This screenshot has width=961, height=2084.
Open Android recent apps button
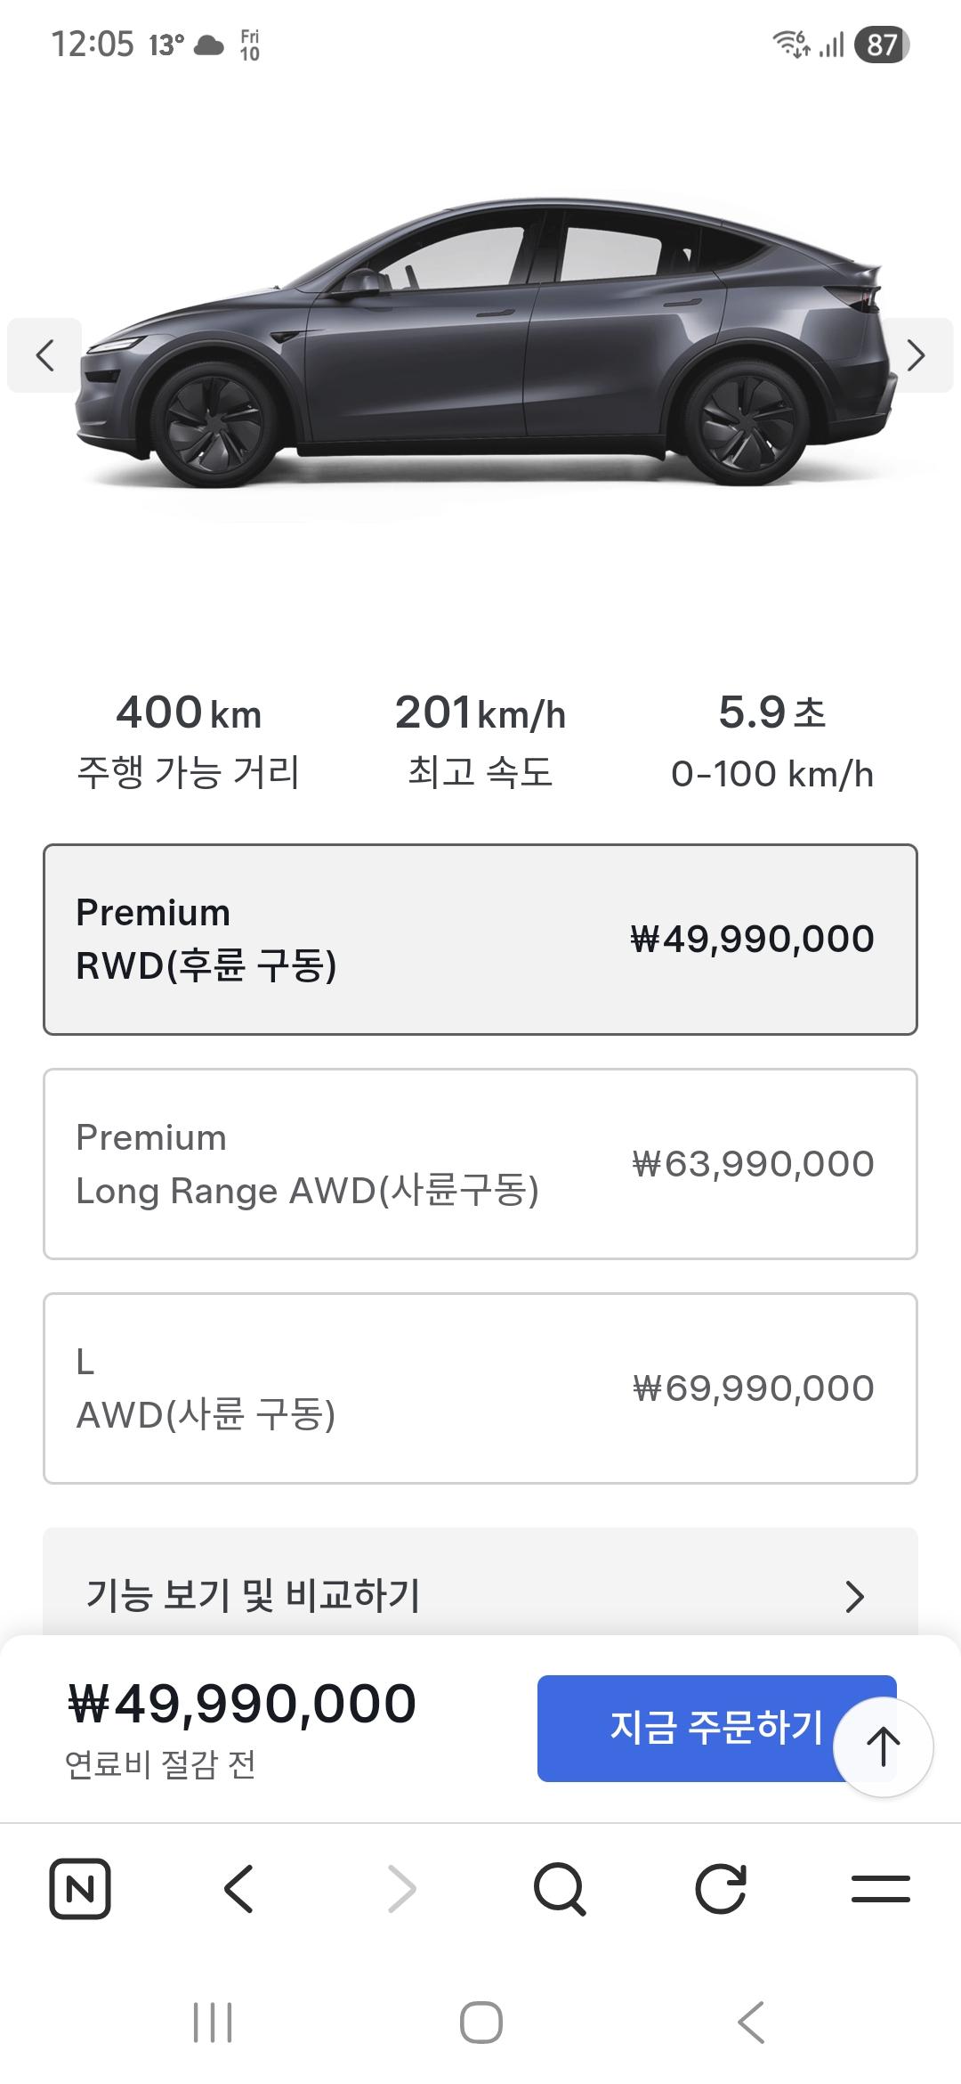pos(213,2022)
